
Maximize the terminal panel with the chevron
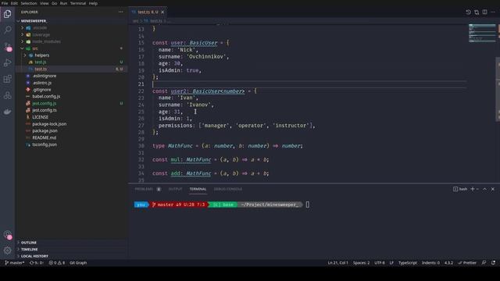[x=484, y=189]
